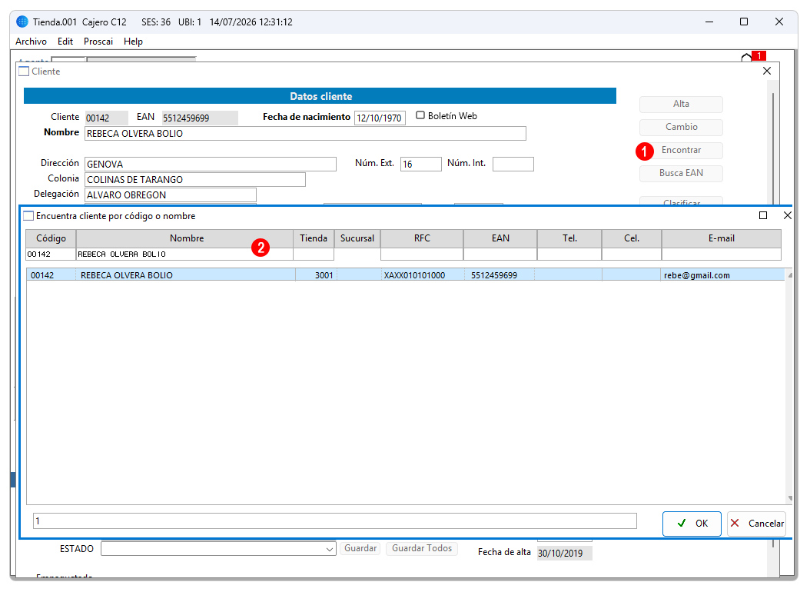Click the Núm. Int. field
Viewport: 810px width, 592px height.
(513, 165)
